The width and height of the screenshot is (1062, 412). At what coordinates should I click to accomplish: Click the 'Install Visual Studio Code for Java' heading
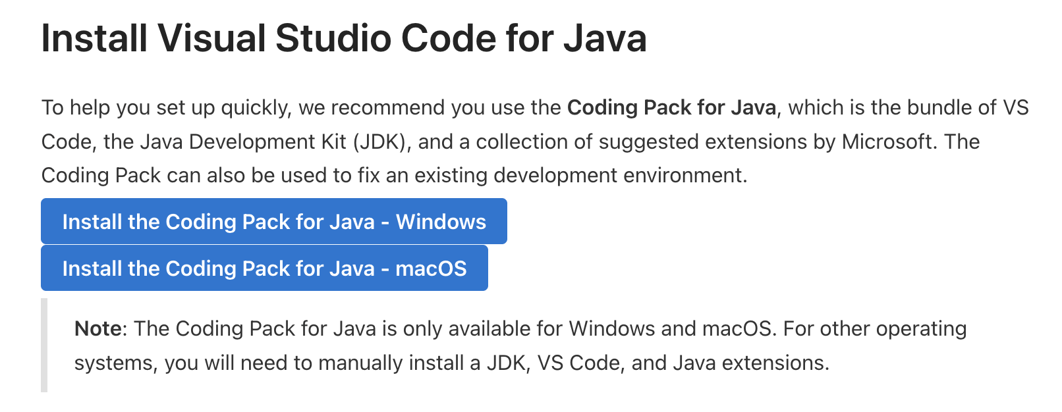[x=343, y=38]
